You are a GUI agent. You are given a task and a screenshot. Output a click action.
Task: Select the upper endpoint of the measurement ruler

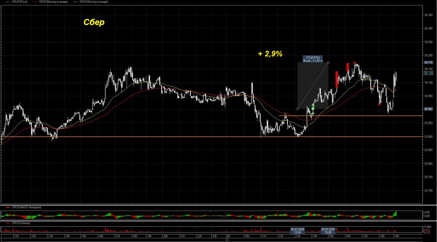tap(328, 62)
